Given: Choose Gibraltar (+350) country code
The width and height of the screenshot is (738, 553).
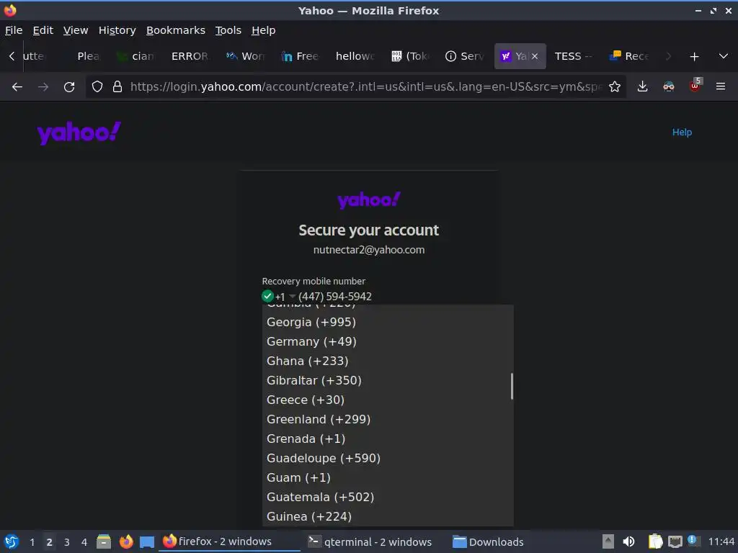Looking at the screenshot, I should click(388, 380).
